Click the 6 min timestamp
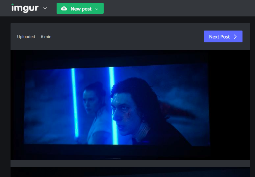255x177 pixels. 46,37
